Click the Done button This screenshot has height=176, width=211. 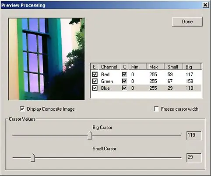[187, 22]
